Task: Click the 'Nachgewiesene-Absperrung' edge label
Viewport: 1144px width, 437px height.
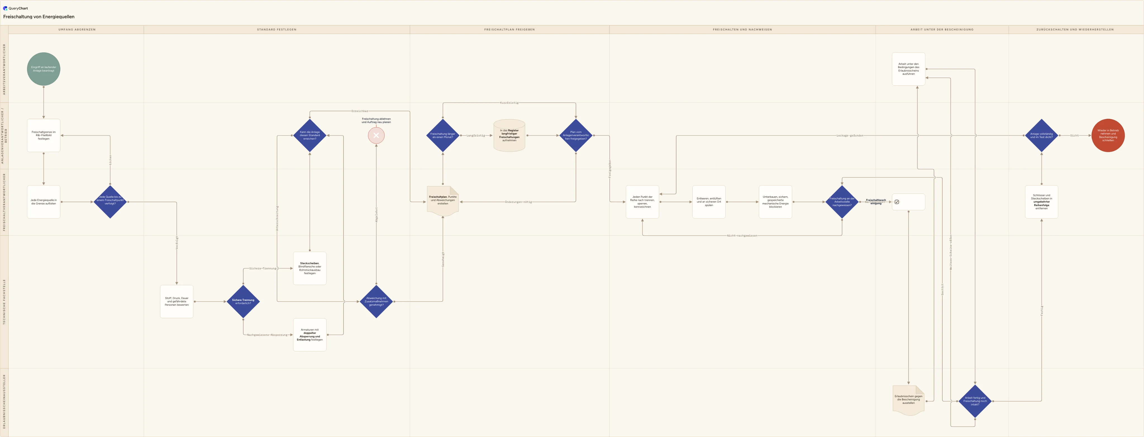Action: point(267,335)
